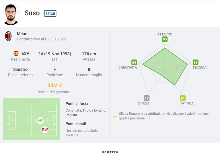Click the Creatività 84 rating badge
Image resolution: width=220 pixels, height=153 pixels.
click(x=134, y=62)
